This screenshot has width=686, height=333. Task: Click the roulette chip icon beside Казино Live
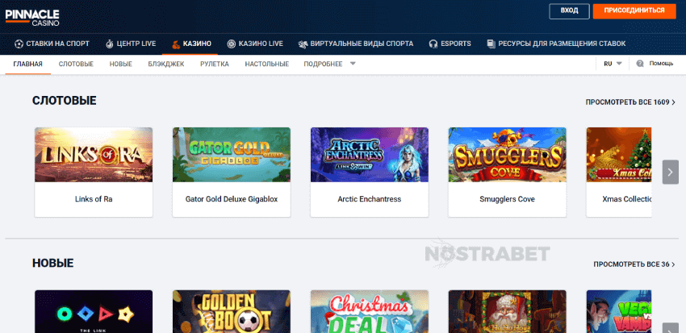tap(231, 44)
